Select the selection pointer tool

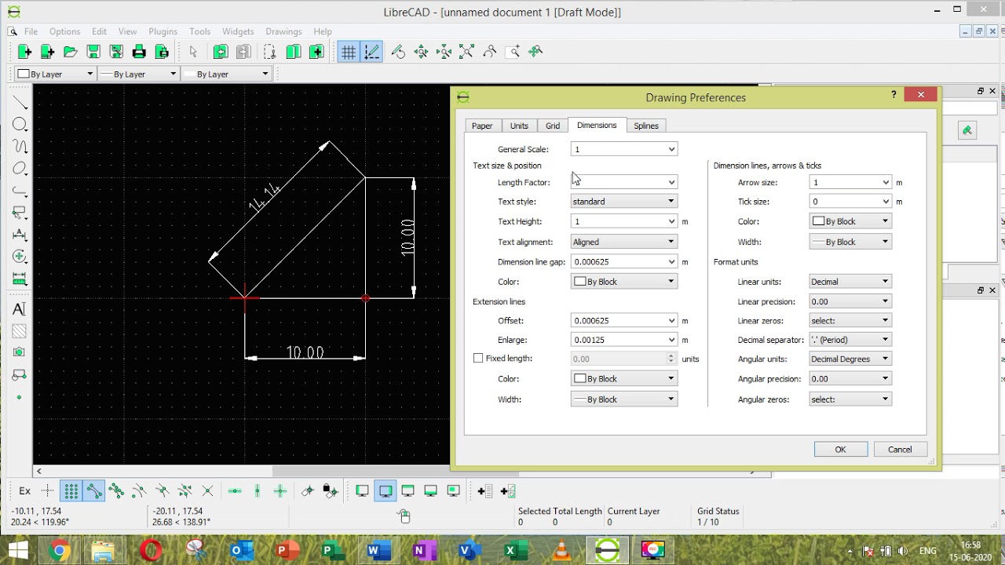(193, 52)
